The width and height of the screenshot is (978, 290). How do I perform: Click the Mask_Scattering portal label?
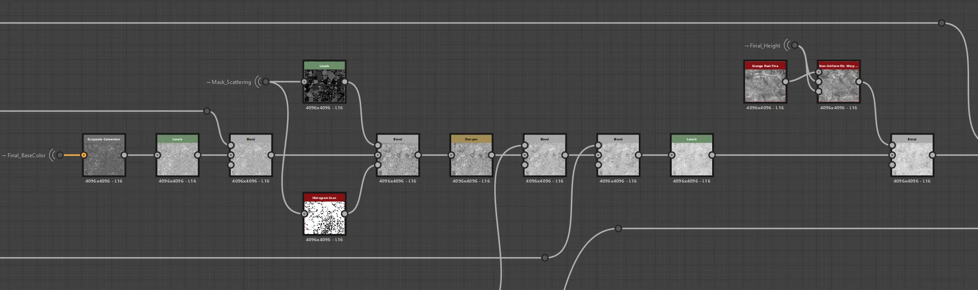231,82
